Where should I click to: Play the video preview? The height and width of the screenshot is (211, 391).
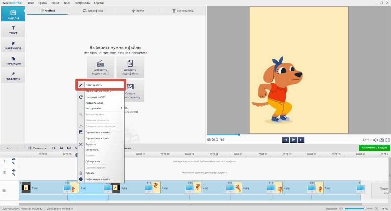[293, 140]
